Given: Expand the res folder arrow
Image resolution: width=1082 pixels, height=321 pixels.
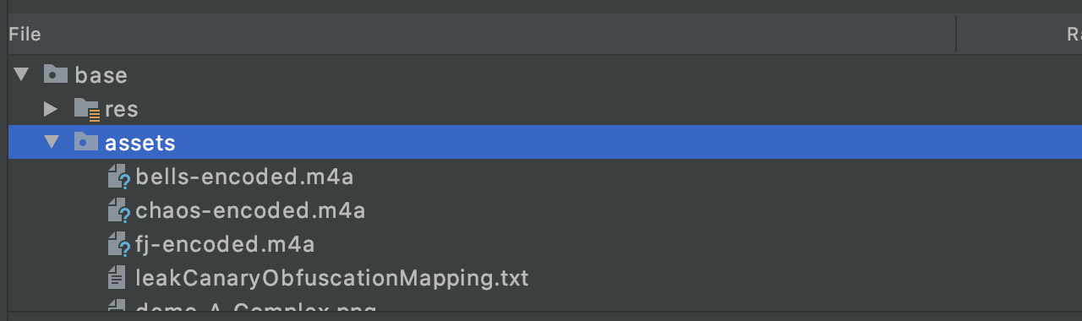Looking at the screenshot, I should coord(51,108).
